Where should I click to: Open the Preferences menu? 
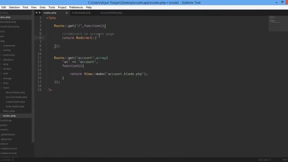click(76, 7)
